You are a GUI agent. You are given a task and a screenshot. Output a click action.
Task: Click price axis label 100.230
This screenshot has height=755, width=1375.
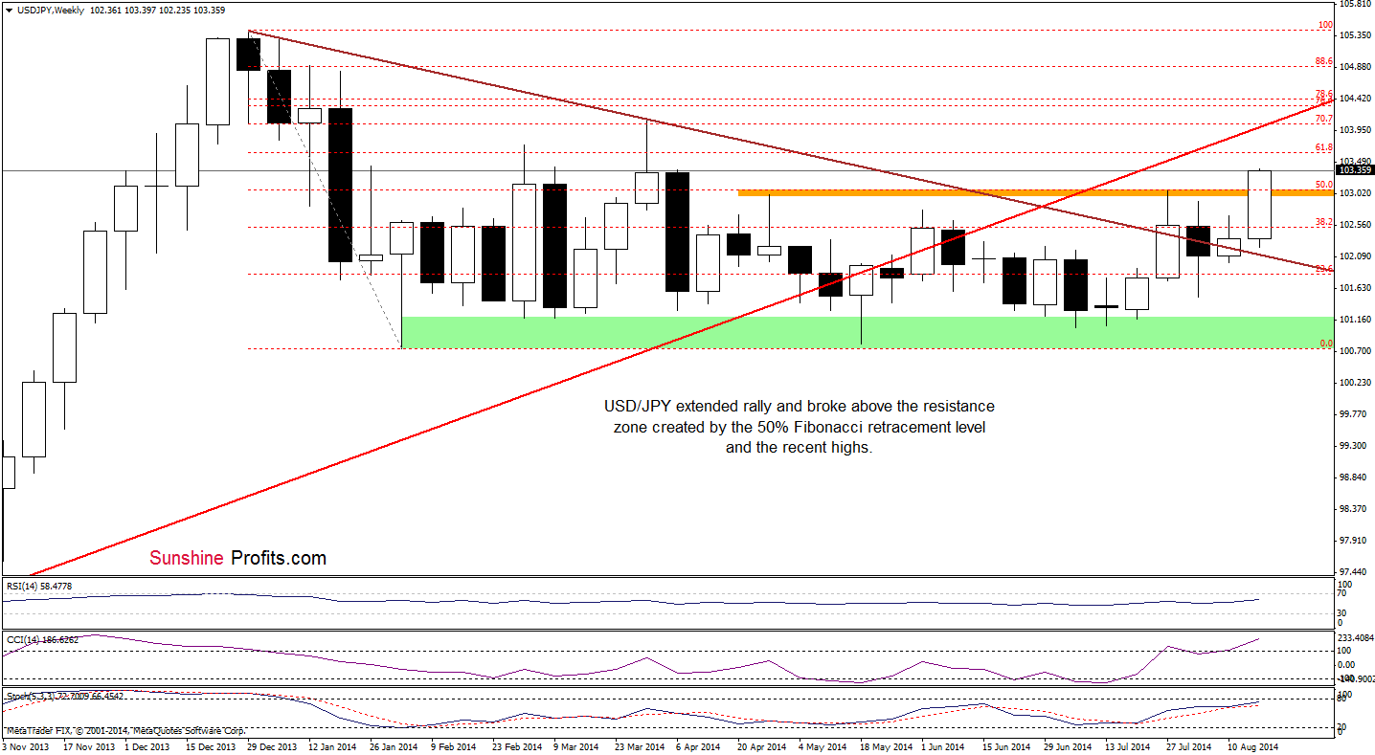point(1354,383)
